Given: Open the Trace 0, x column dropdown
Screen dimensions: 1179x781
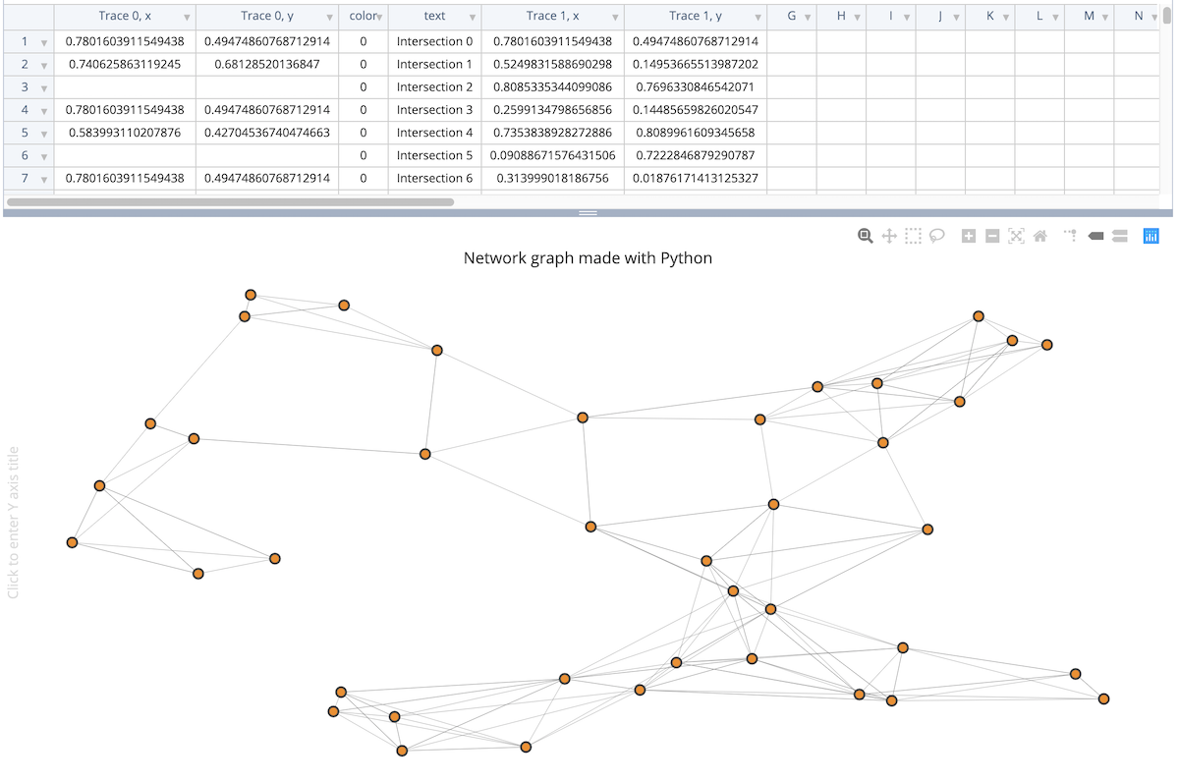Looking at the screenshot, I should 187,18.
